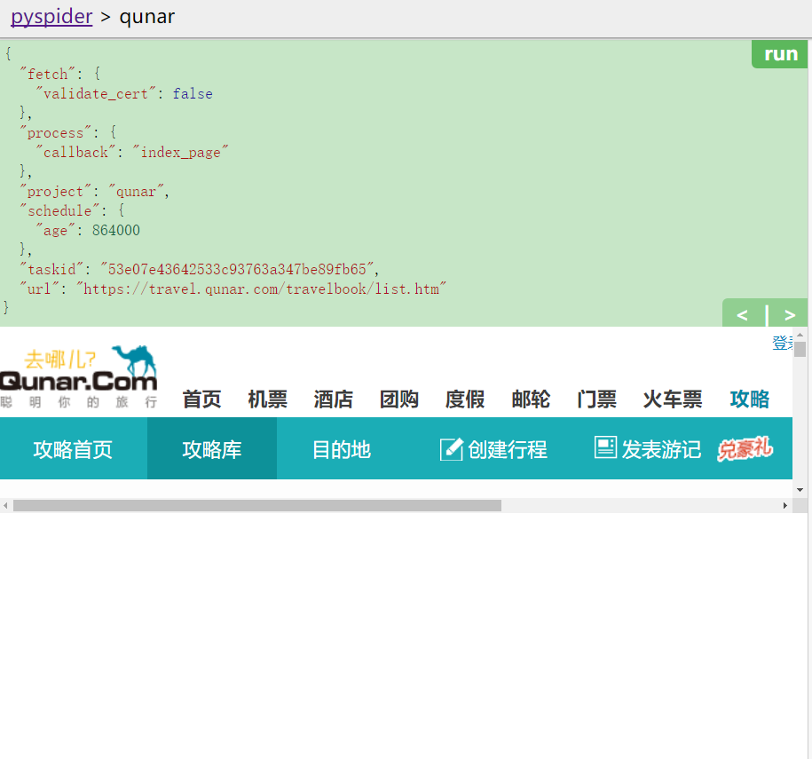812x759 pixels.
Task: Open the 首页 nav item
Action: pyautogui.click(x=201, y=399)
